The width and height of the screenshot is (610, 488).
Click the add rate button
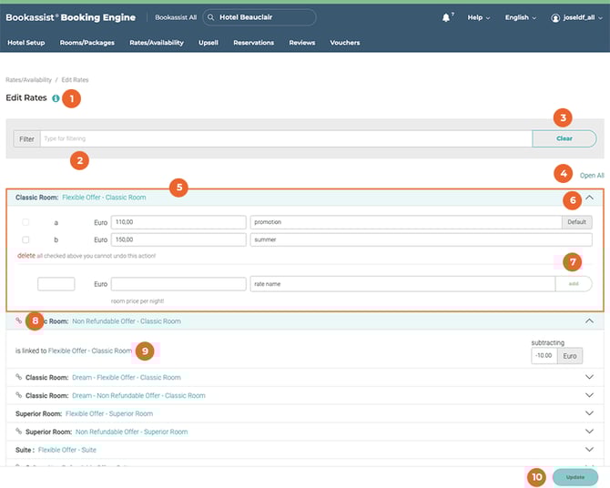tap(573, 284)
